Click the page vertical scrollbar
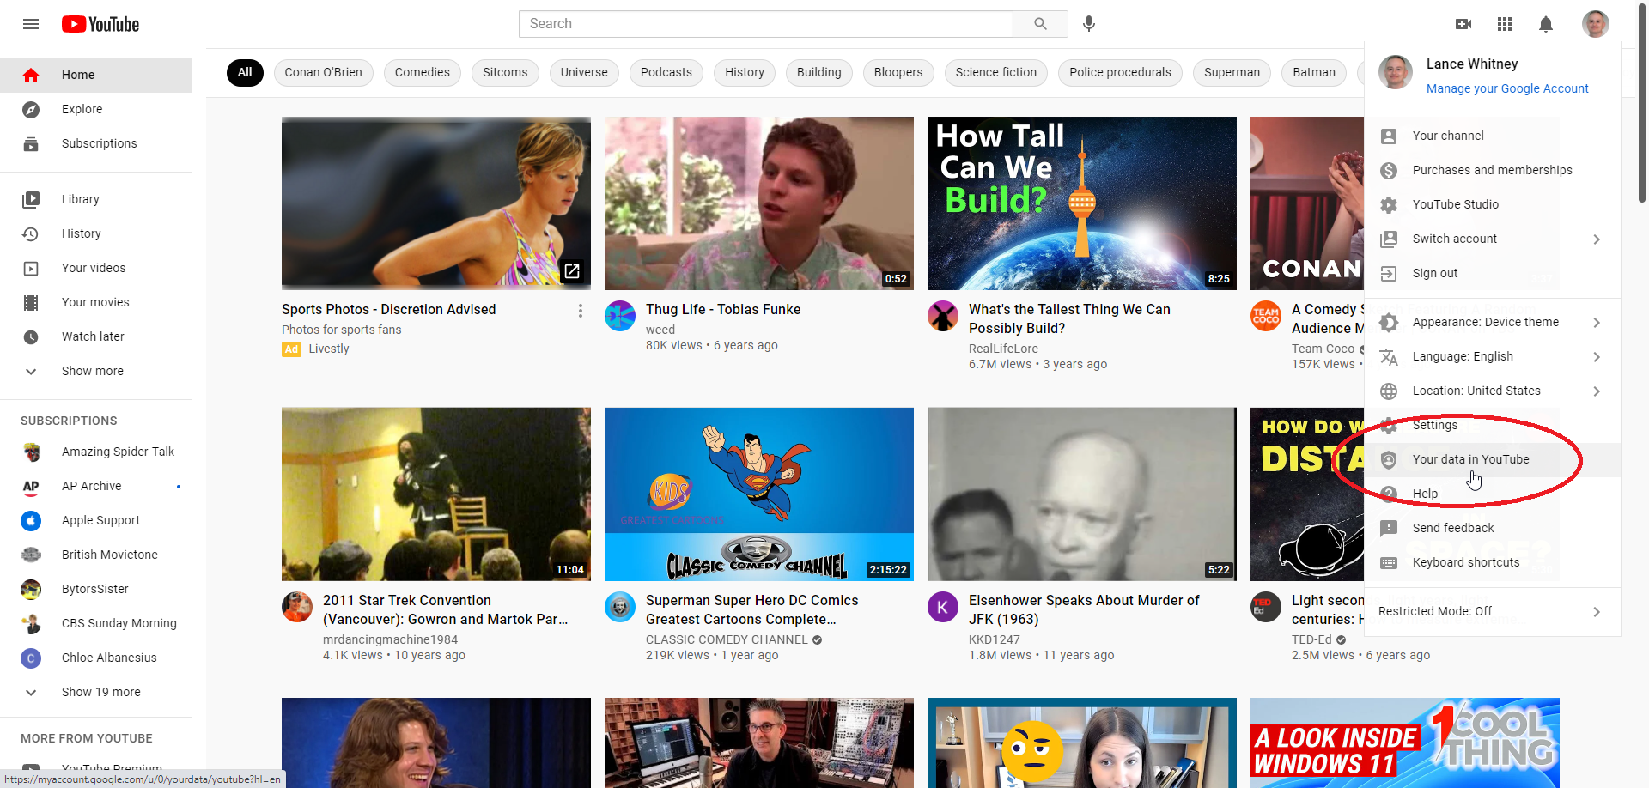Image resolution: width=1649 pixels, height=788 pixels. (x=1642, y=103)
